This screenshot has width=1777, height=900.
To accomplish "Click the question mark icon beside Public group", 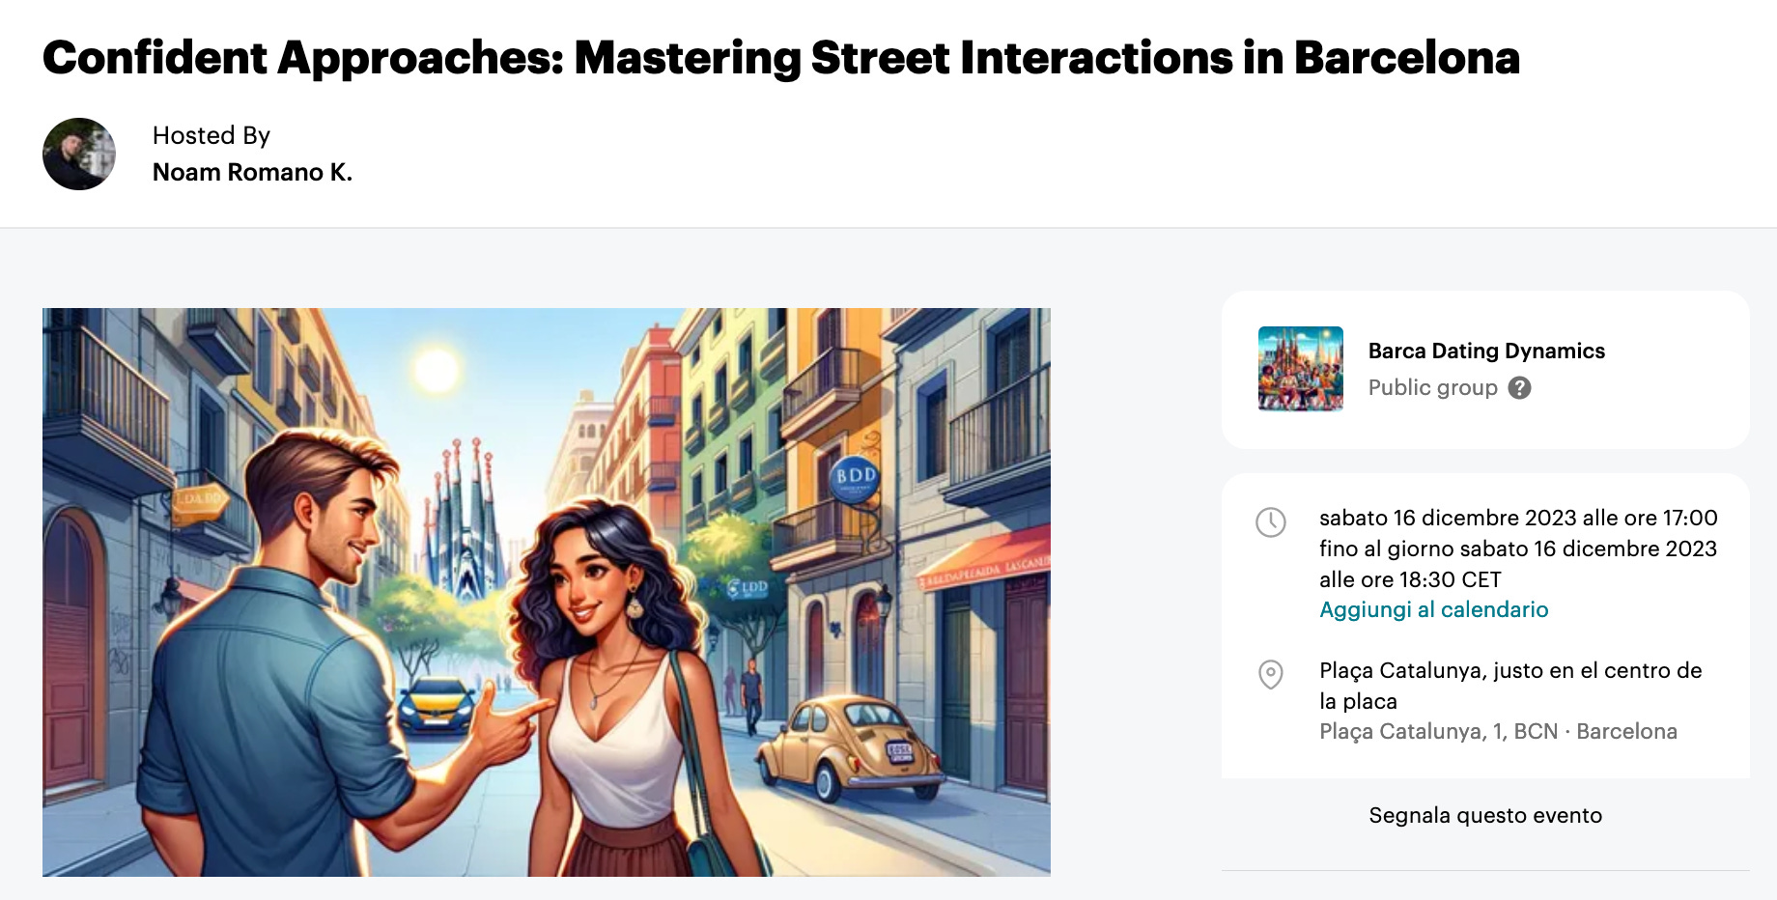I will click(1519, 388).
